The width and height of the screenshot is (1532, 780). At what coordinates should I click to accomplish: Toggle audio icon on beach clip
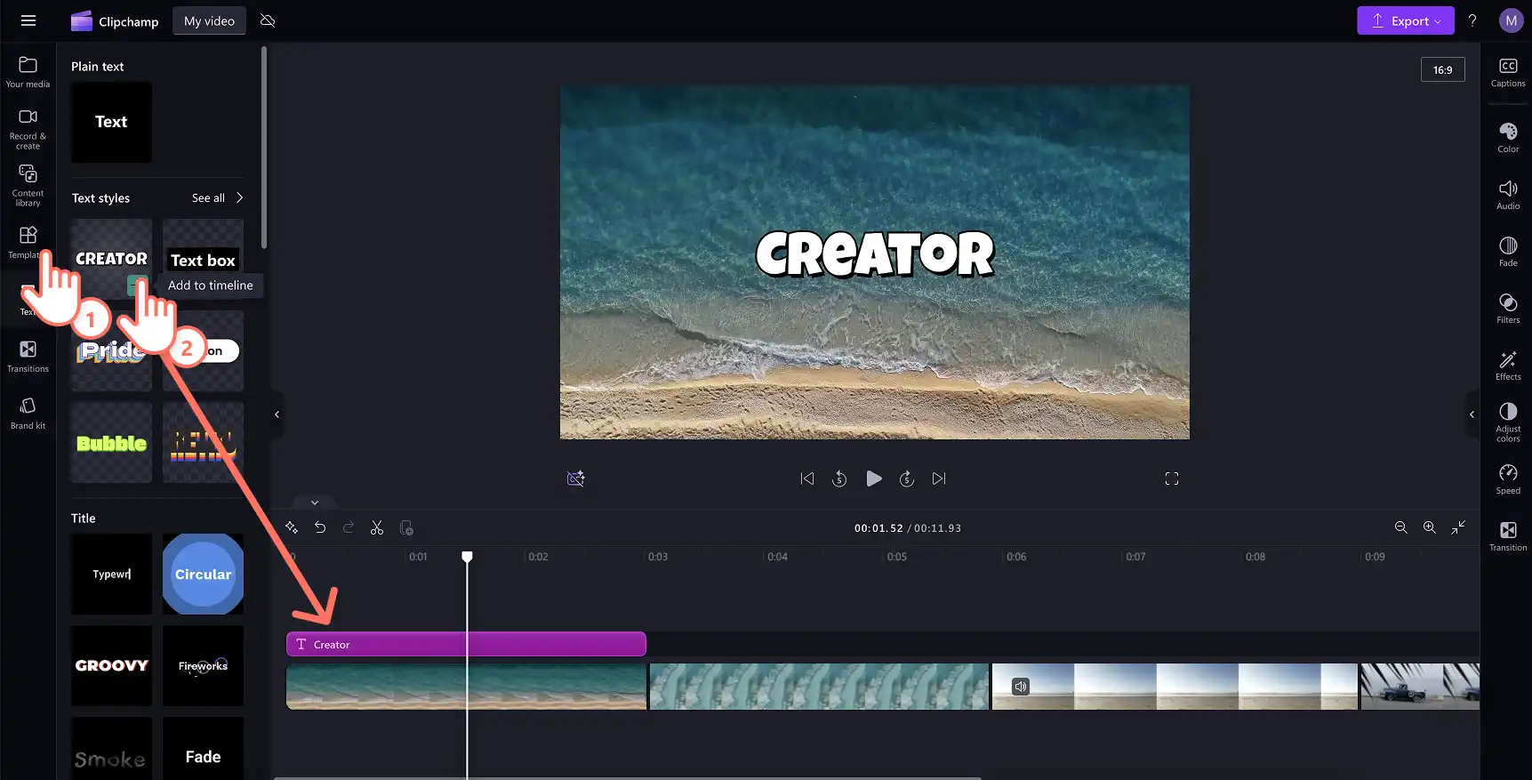click(1021, 687)
